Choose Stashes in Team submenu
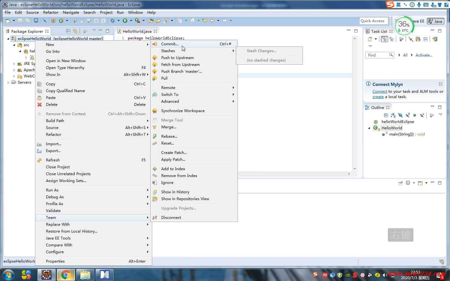The image size is (450, 281). click(194, 51)
